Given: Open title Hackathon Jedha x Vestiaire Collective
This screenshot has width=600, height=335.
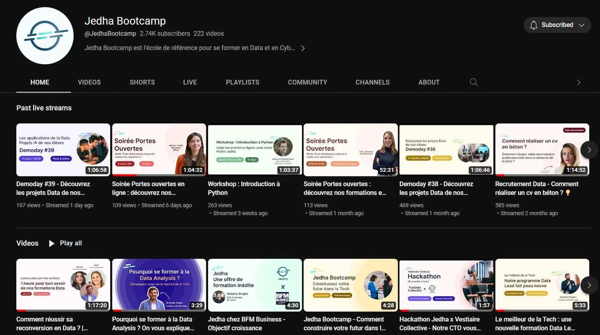Looking at the screenshot, I should coord(440,323).
